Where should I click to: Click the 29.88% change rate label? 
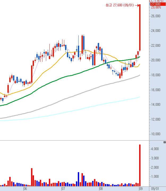156,7
